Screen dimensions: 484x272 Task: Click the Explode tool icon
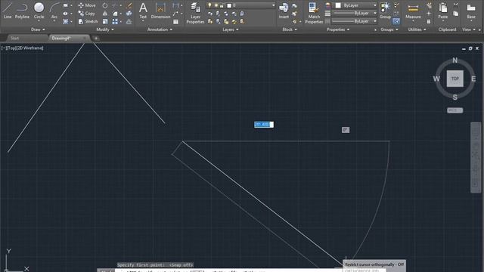[x=129, y=14]
